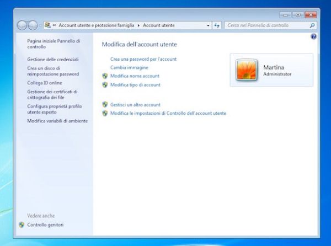Click the search magnifier icon
The image size is (331, 246).
(312, 25)
